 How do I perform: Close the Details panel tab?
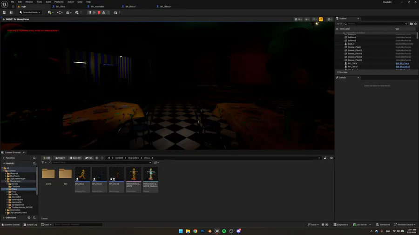pos(358,78)
